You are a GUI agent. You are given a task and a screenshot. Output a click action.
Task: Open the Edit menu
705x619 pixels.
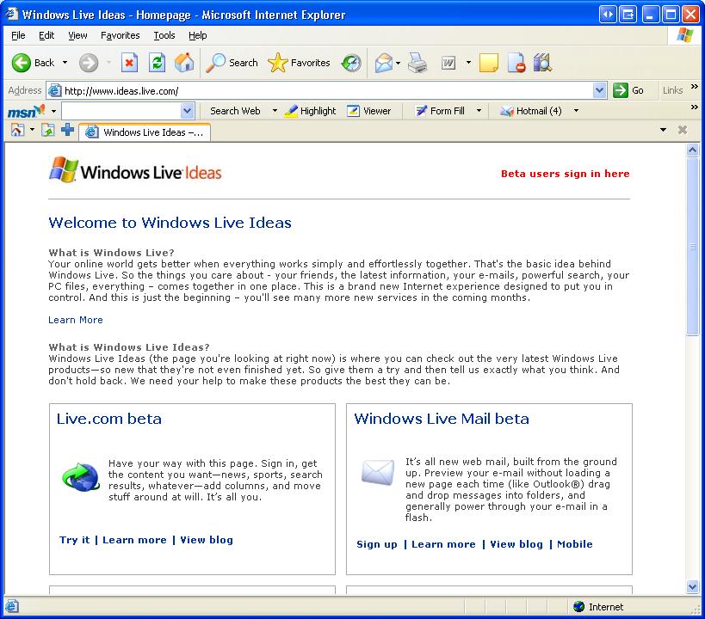46,35
